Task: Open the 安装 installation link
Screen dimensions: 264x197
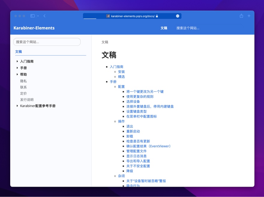Action: pos(122,72)
